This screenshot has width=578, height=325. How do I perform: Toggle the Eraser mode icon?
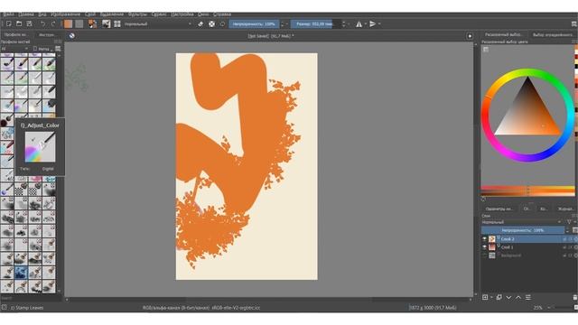(x=200, y=24)
